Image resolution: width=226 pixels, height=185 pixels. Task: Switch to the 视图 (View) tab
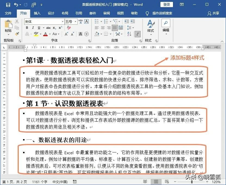pos(120,13)
